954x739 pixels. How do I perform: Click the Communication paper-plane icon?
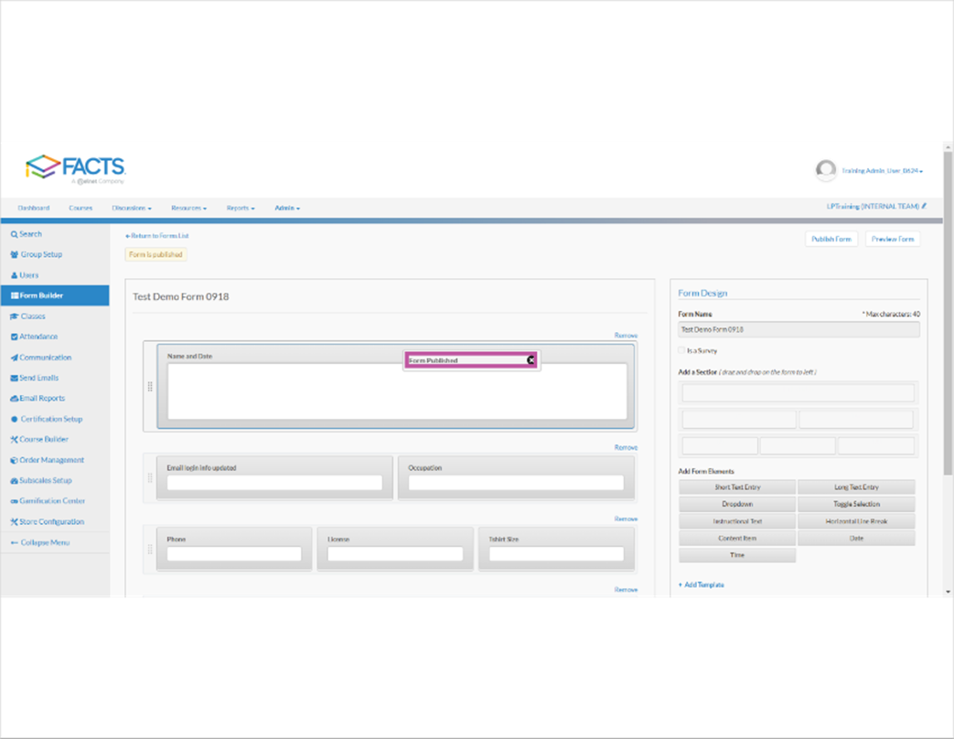click(14, 358)
